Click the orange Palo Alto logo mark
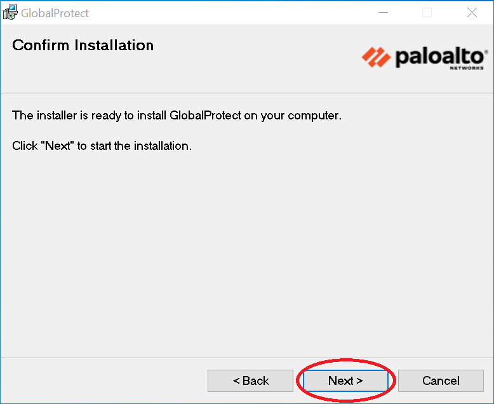 pos(375,57)
